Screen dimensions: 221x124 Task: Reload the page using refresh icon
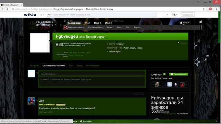click(x=13, y=9)
